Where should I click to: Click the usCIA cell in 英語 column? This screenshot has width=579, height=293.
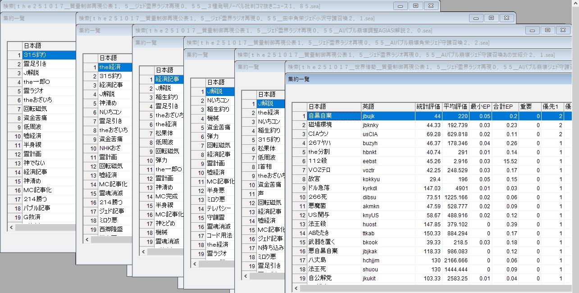coord(388,134)
